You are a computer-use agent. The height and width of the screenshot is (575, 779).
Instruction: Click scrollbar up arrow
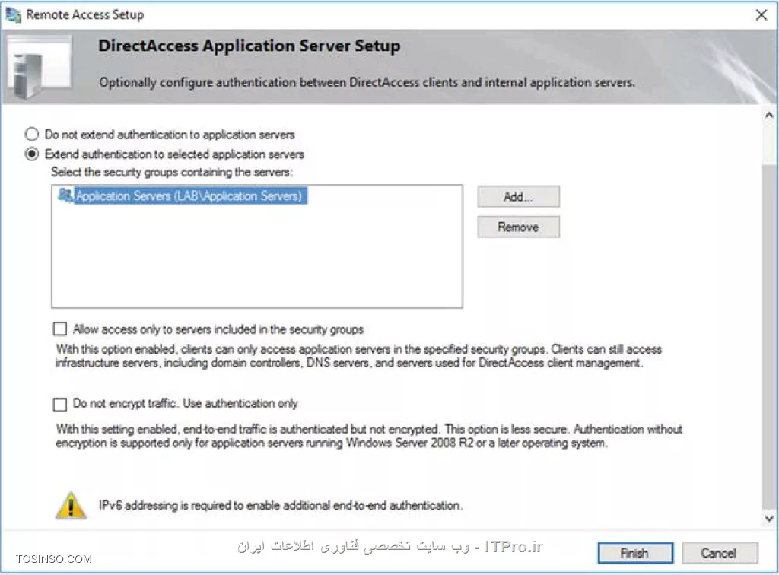coord(769,115)
